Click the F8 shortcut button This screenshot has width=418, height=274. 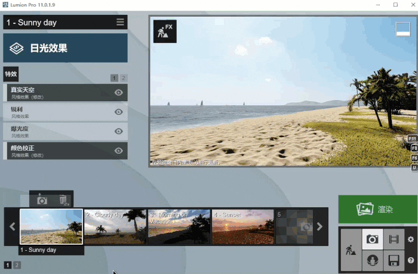(414, 148)
